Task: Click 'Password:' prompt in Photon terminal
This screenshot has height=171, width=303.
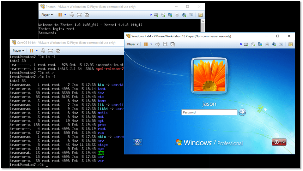Action: (x=47, y=33)
